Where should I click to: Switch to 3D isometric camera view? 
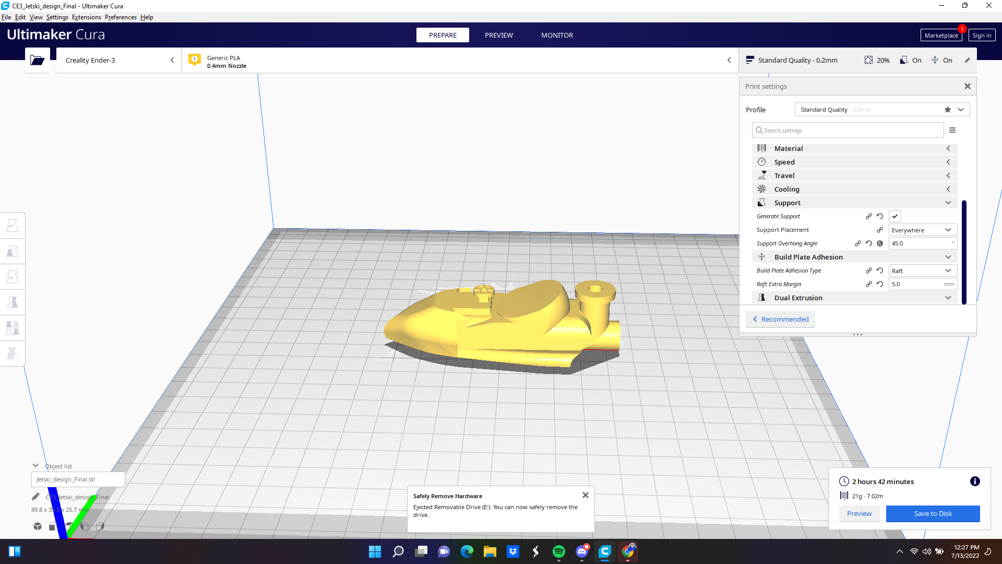(x=38, y=526)
